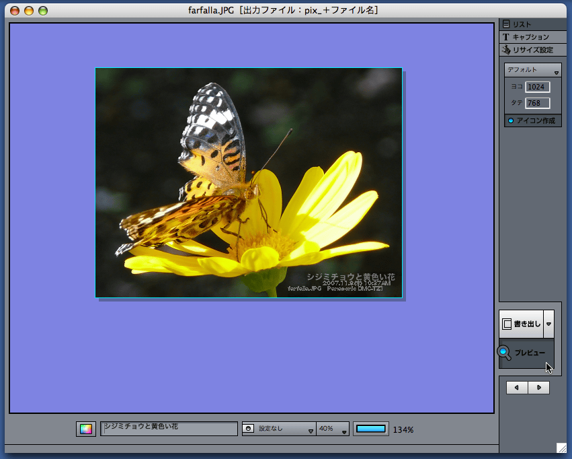Click the タテ height field showing 768
This screenshot has height=459, width=572.
click(537, 103)
